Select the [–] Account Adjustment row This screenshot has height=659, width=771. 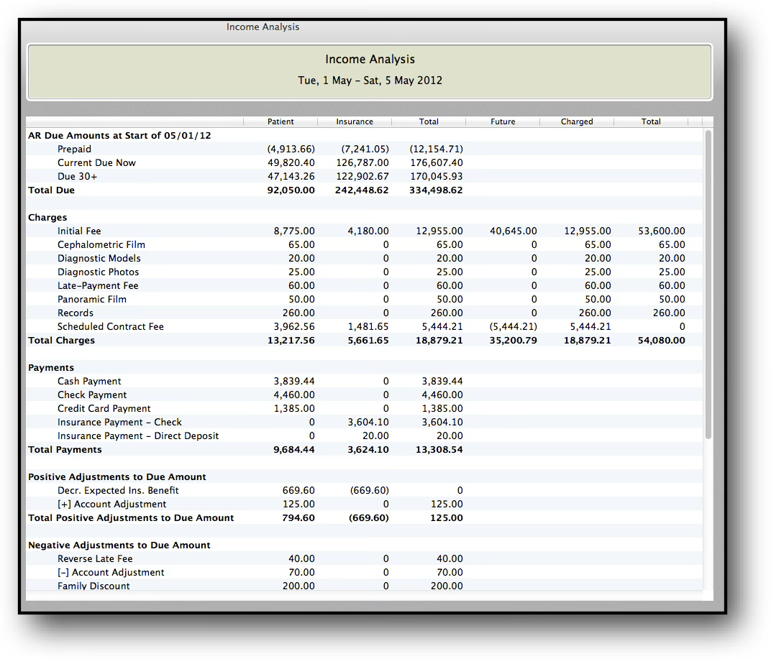(x=365, y=573)
